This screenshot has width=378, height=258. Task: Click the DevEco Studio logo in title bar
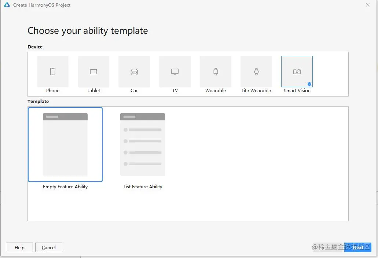pos(7,5)
